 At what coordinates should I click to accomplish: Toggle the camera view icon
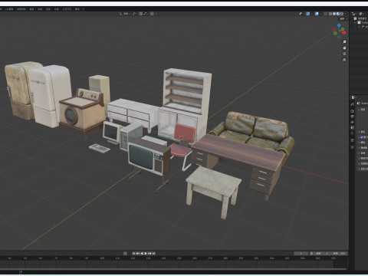click(344, 54)
